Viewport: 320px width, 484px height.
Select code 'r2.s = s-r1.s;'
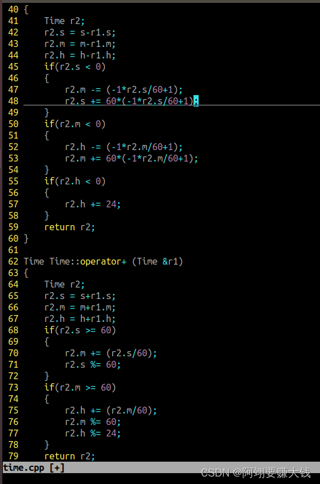pos(80,33)
